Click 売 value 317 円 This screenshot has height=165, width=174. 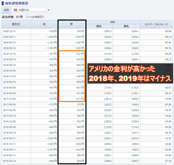pos(53,99)
